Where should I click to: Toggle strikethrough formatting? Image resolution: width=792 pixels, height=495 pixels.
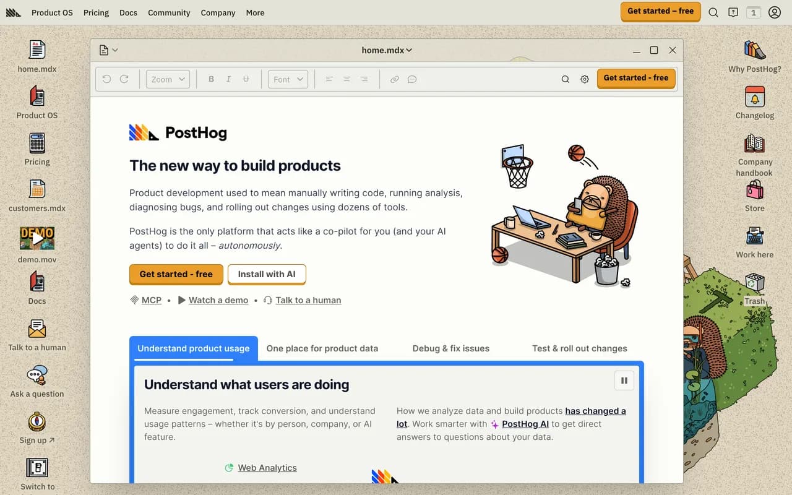click(x=246, y=79)
